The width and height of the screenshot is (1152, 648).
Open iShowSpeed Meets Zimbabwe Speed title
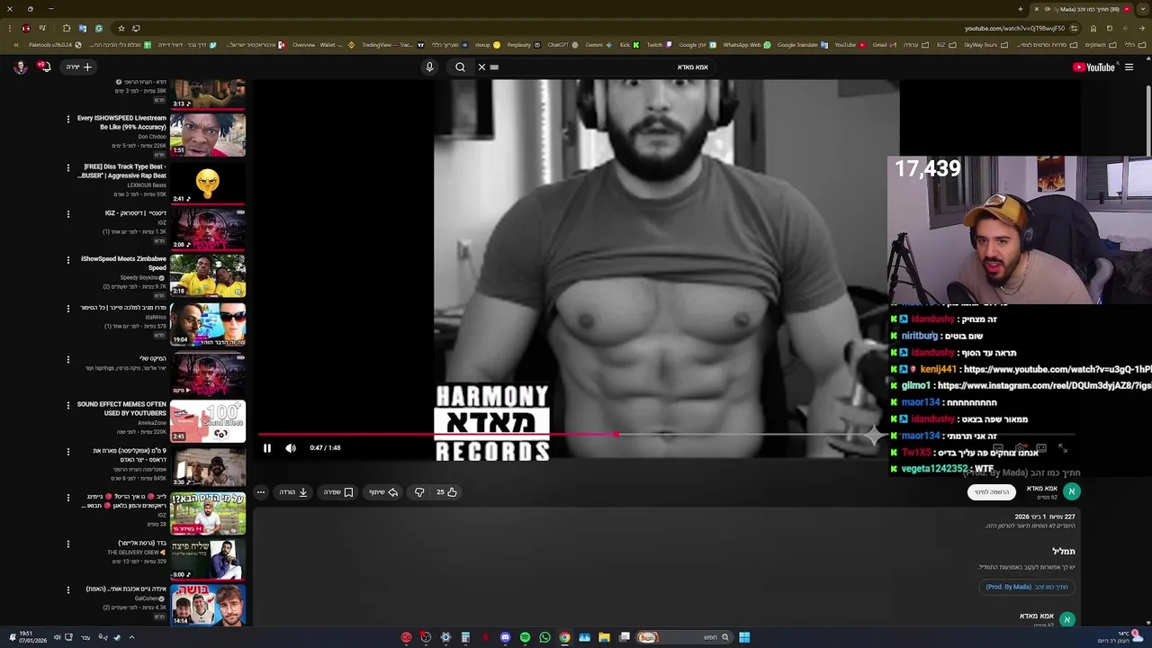(x=123, y=263)
